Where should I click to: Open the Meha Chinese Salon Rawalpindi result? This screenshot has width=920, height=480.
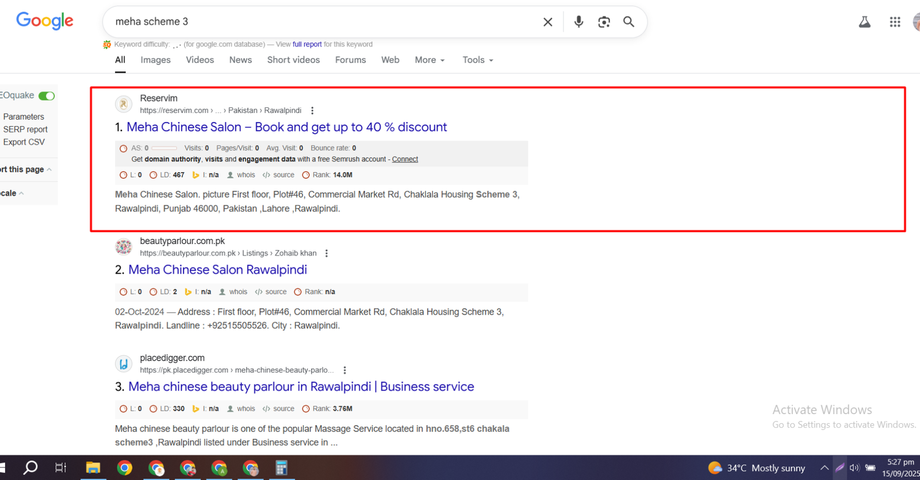point(217,270)
